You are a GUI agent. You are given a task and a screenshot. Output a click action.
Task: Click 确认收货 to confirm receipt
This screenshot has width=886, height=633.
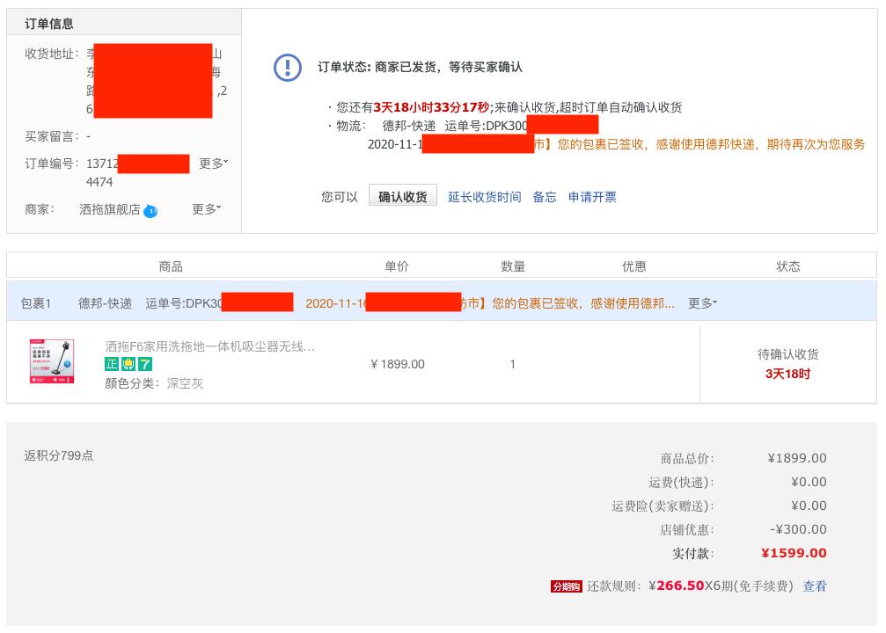tap(403, 196)
